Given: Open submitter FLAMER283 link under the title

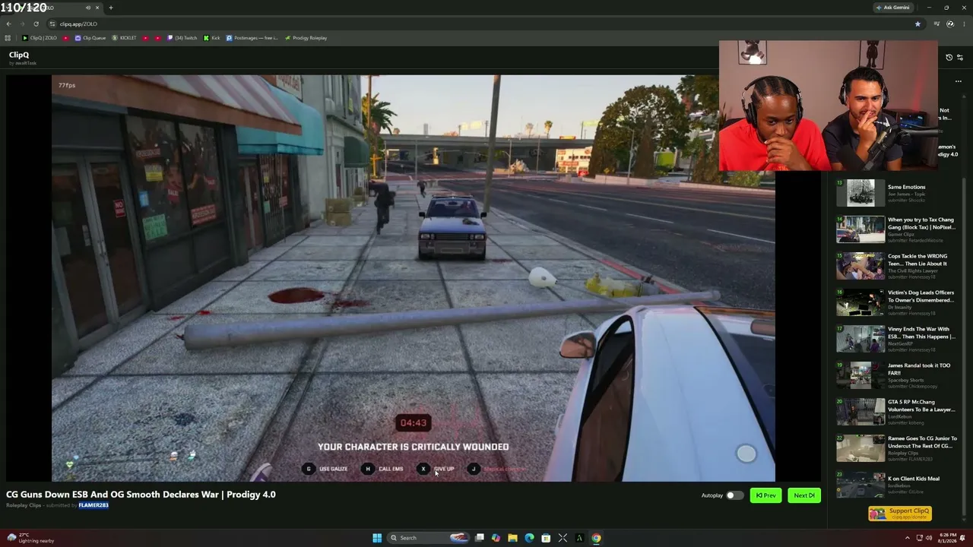Looking at the screenshot, I should (93, 505).
